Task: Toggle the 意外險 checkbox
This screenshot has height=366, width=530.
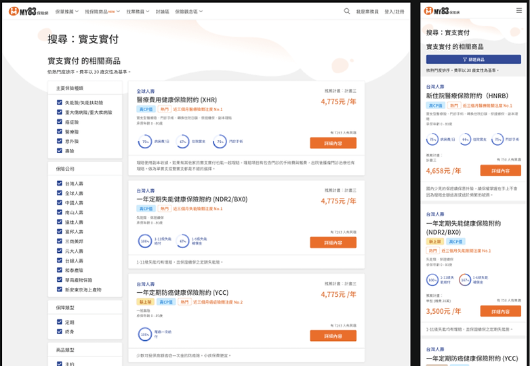Action: [x=60, y=141]
